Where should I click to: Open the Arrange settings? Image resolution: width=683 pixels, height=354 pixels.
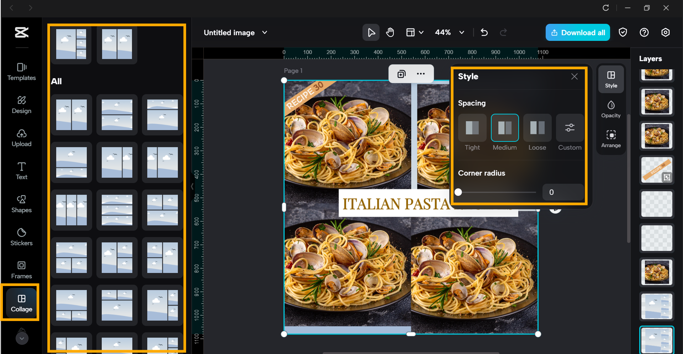click(x=611, y=139)
